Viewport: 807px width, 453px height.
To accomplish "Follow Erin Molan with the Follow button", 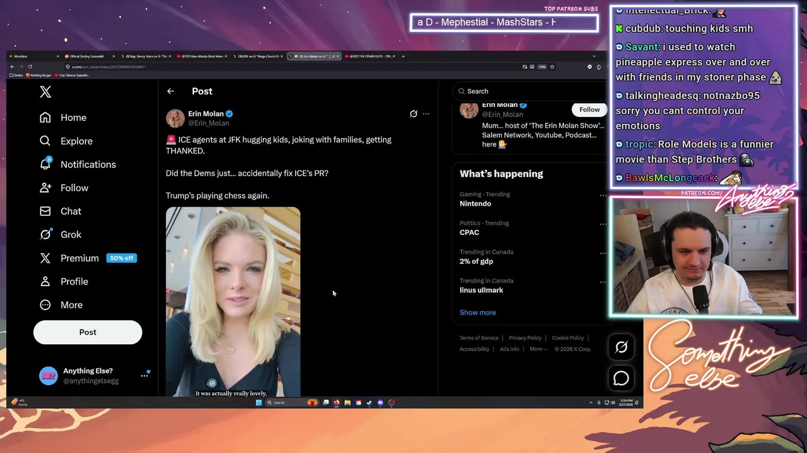I will click(589, 109).
